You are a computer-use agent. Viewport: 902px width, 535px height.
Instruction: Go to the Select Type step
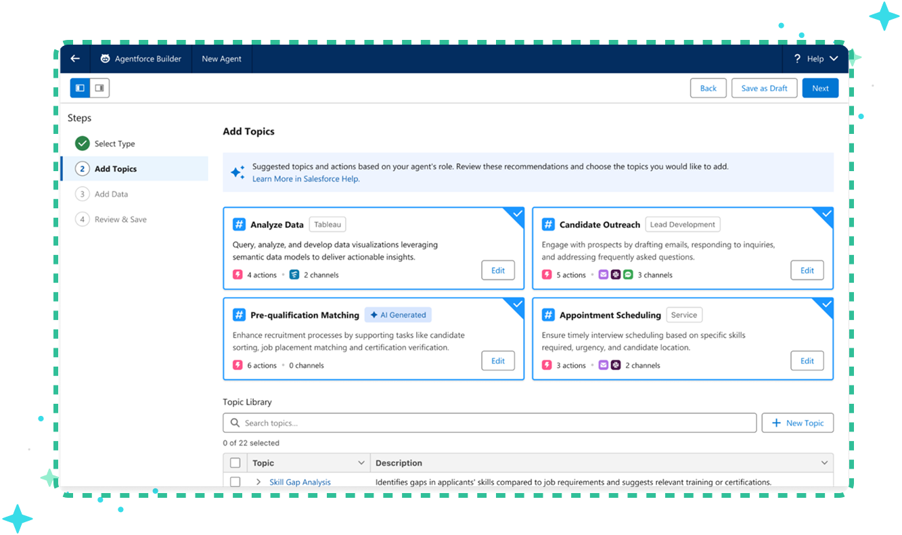coord(114,143)
